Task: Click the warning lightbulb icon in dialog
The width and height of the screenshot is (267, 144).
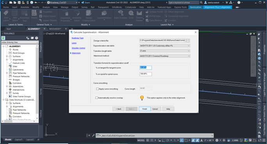Action: click(142, 98)
